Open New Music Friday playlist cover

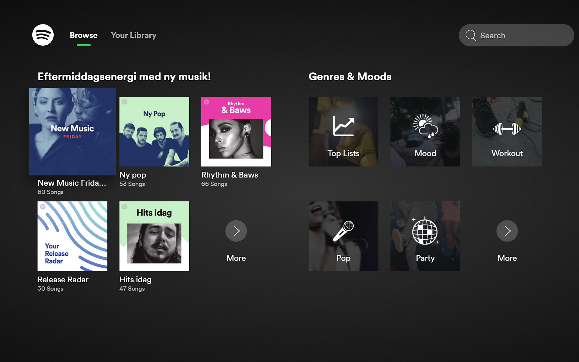[x=72, y=131]
